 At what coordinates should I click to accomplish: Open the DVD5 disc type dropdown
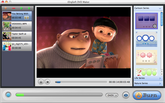pos(112,95)
